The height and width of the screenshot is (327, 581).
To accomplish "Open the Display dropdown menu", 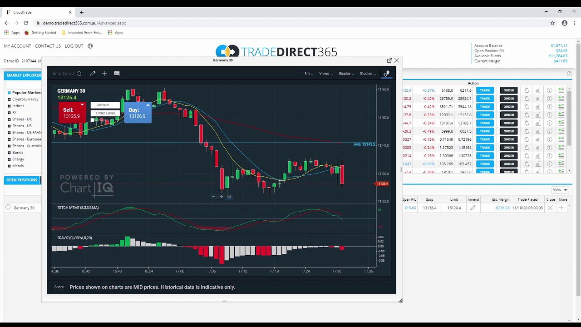I will click(x=346, y=74).
